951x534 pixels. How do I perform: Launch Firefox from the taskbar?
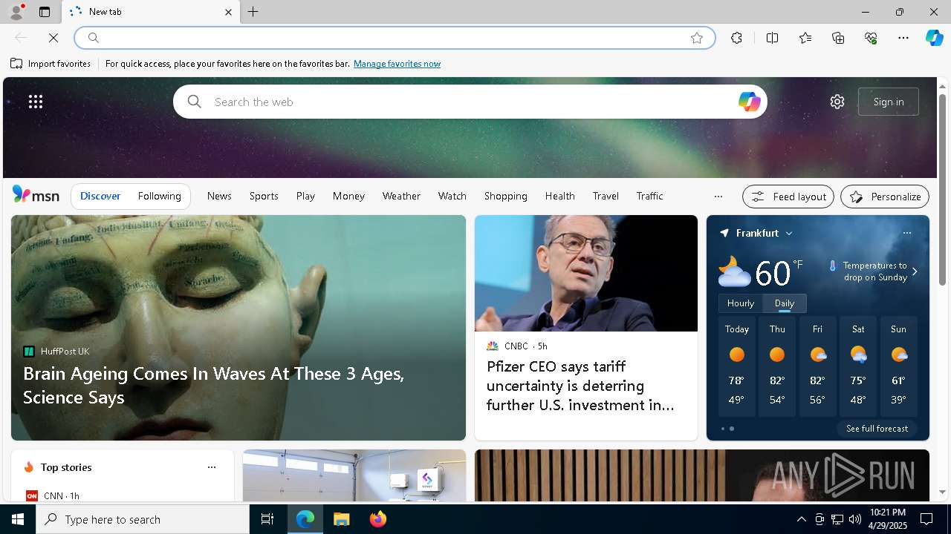pos(378,519)
